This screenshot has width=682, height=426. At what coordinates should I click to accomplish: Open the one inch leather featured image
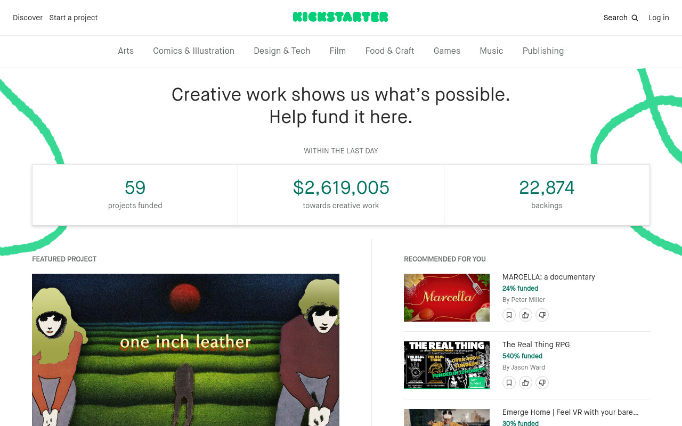coord(185,350)
